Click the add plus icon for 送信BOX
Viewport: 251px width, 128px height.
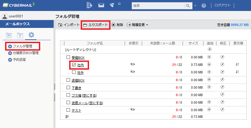pos(209,80)
